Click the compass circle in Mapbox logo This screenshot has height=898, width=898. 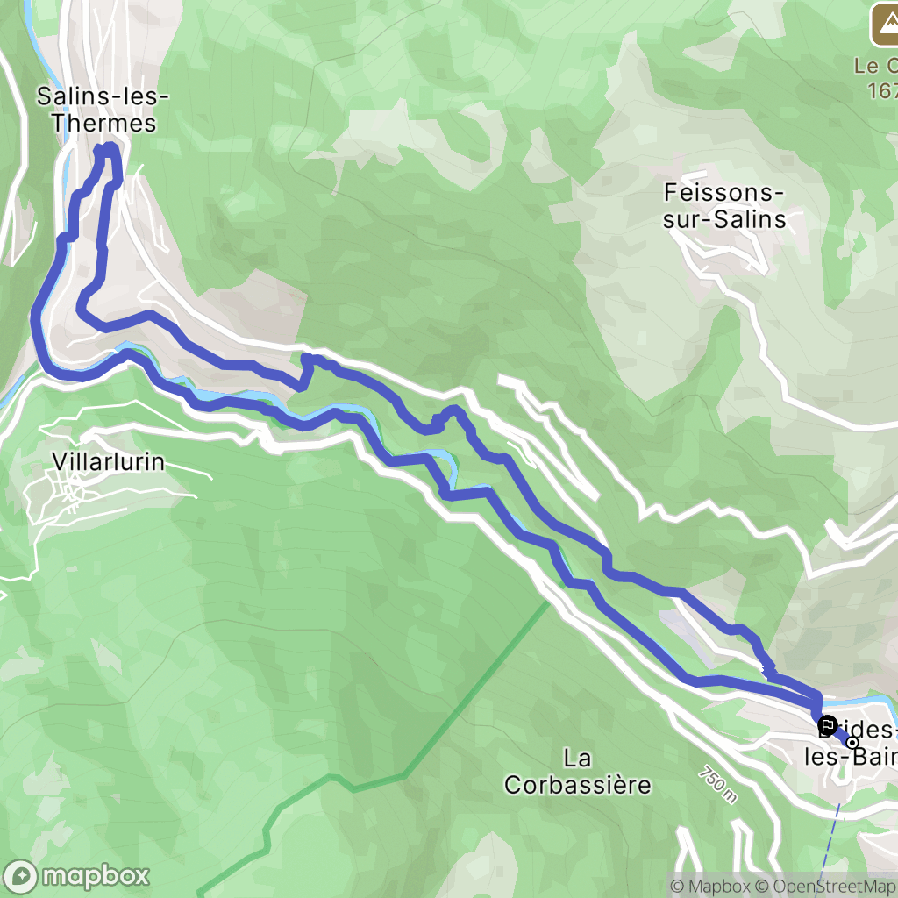21,877
